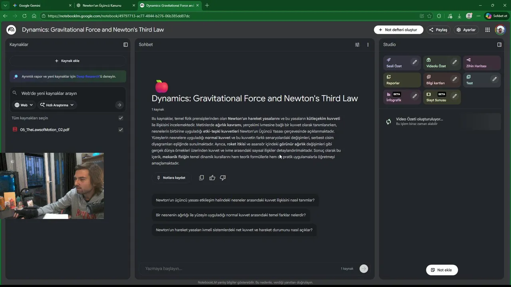Open NotebookLM home logo icon
Viewport: 511px width, 287px height.
pos(11,30)
